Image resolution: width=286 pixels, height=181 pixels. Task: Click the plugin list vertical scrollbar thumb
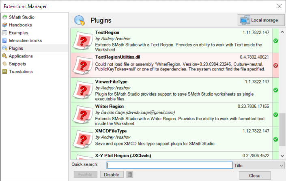tap(282, 129)
